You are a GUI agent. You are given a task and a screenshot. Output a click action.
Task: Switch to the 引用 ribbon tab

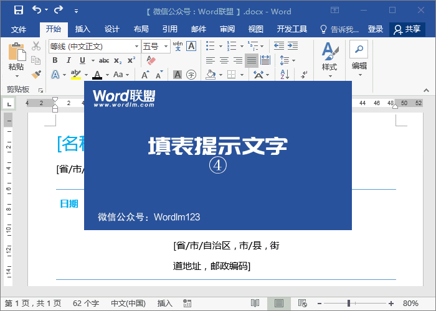[169, 29]
